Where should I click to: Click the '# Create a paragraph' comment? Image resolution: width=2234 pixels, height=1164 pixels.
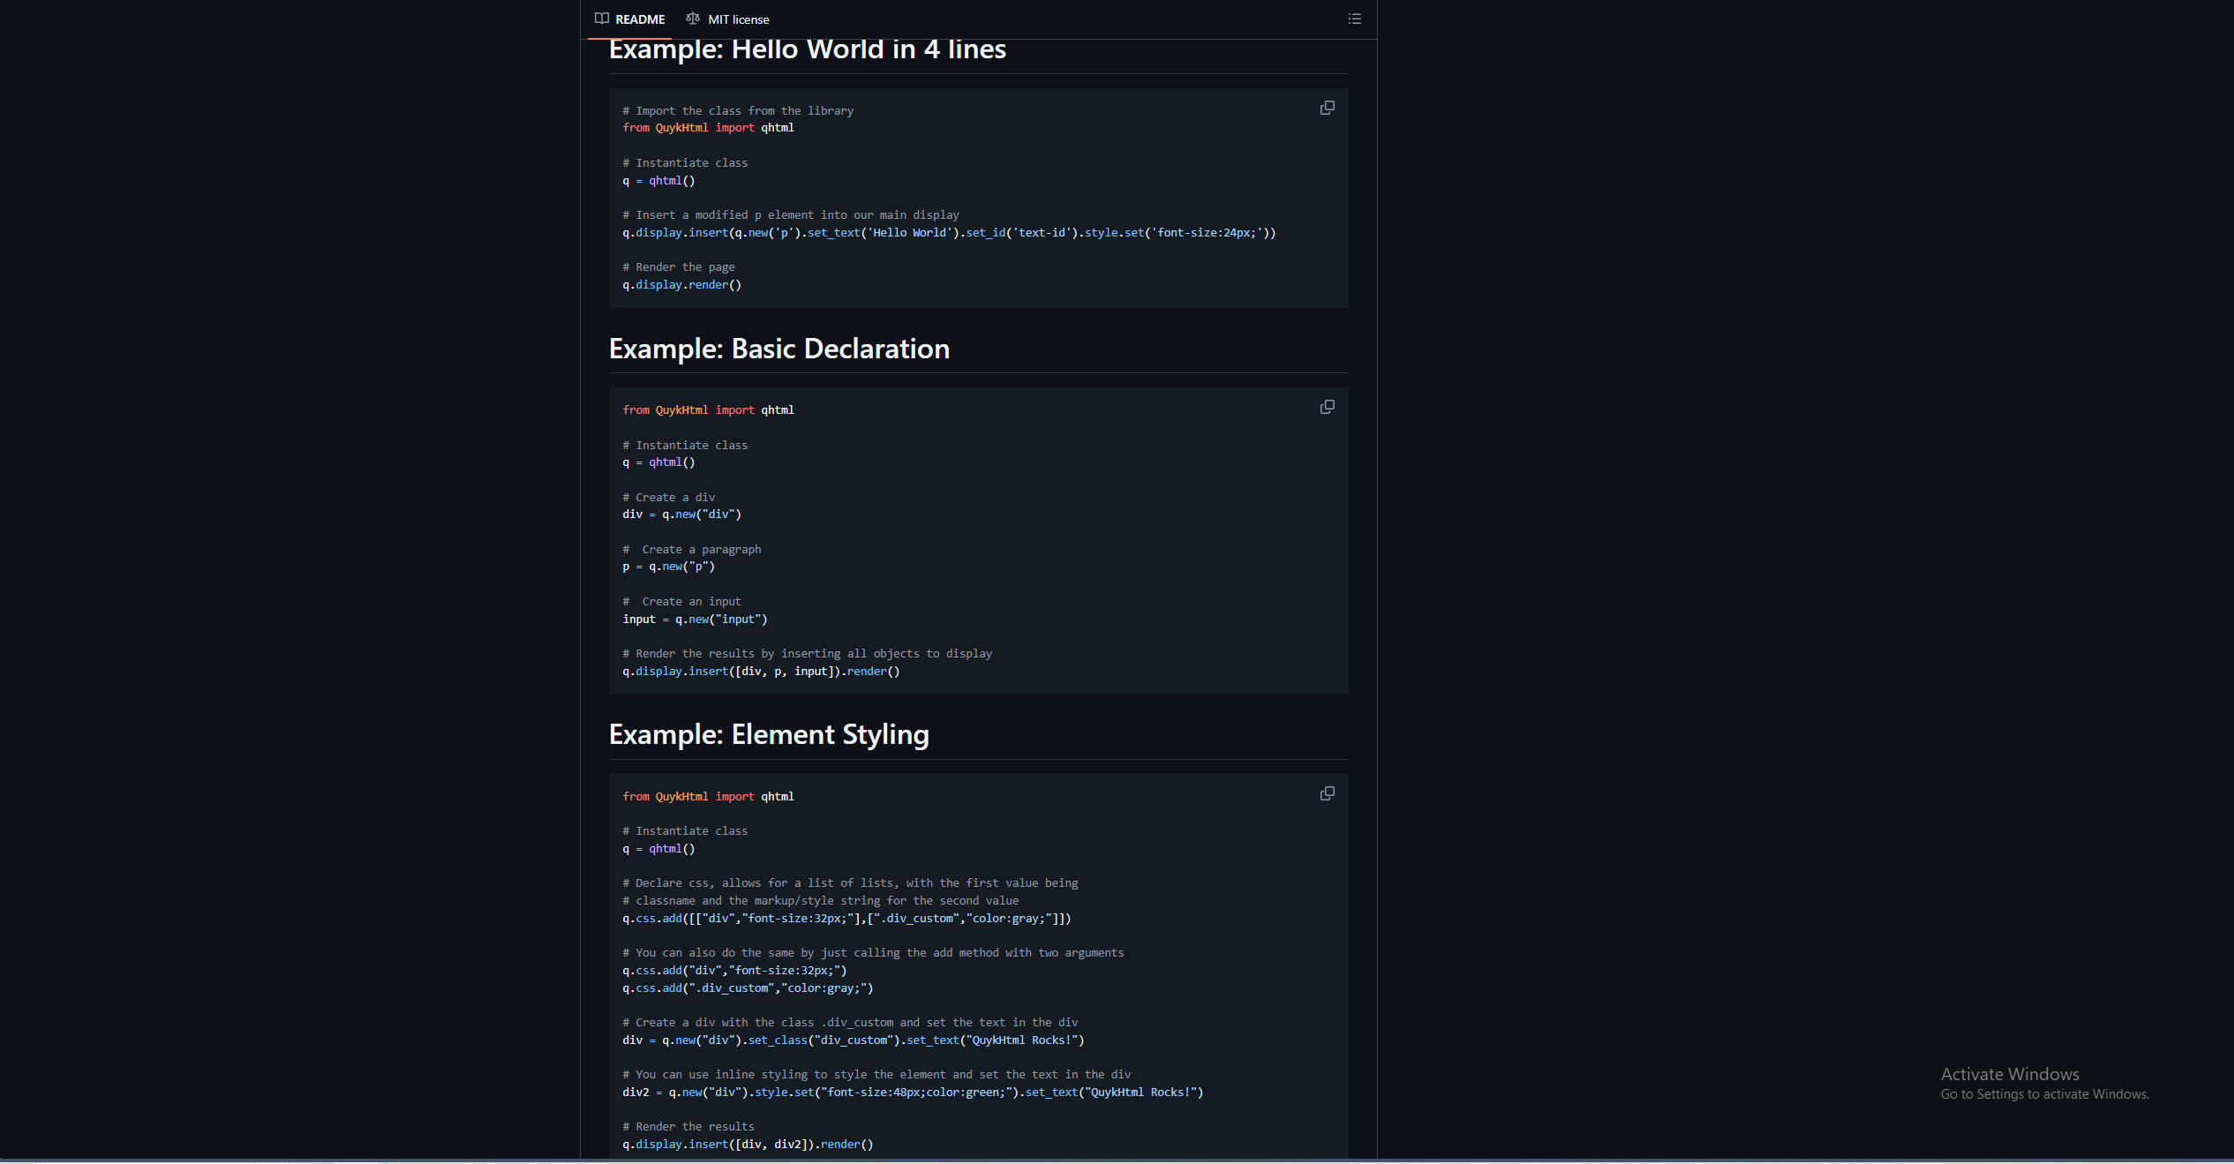click(x=692, y=550)
